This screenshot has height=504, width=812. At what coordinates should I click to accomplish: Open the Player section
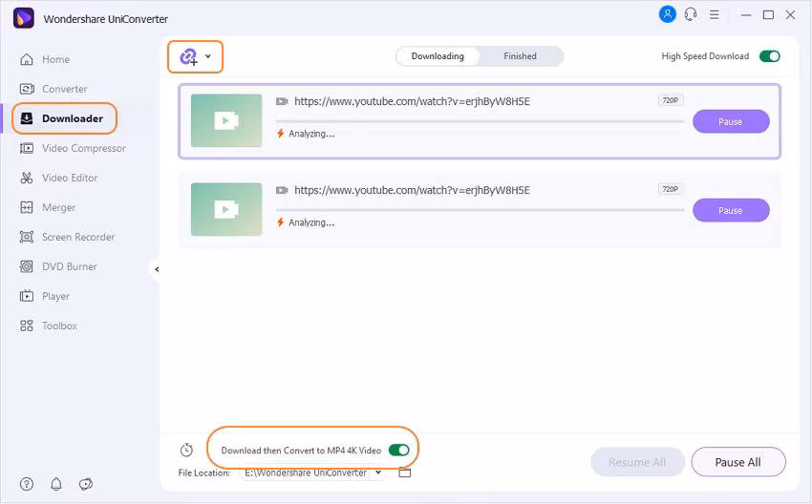(x=44, y=296)
